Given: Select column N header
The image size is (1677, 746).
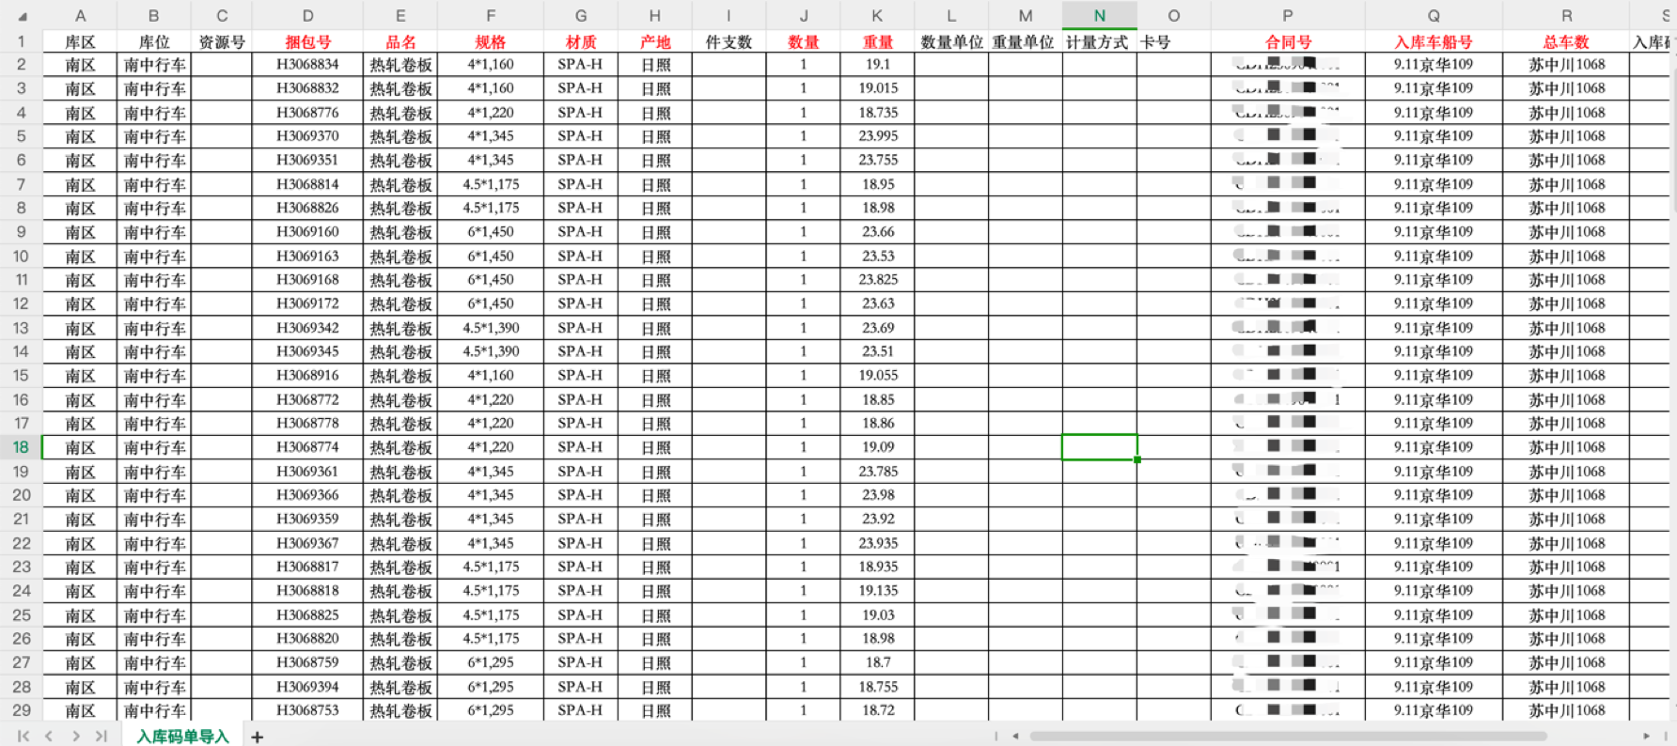Looking at the screenshot, I should (x=1099, y=16).
